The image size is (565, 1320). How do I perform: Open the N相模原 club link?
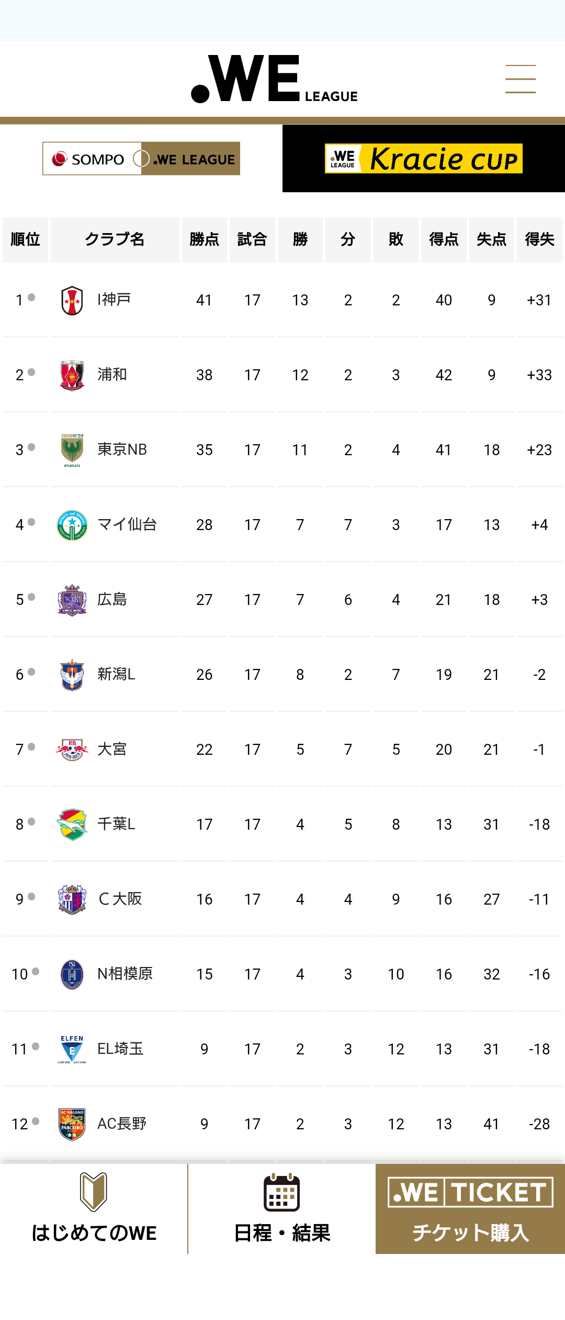tap(125, 974)
